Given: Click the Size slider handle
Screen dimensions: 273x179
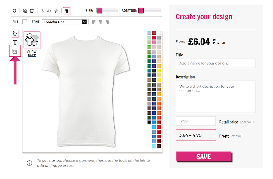Looking at the screenshot, I should (99, 11).
